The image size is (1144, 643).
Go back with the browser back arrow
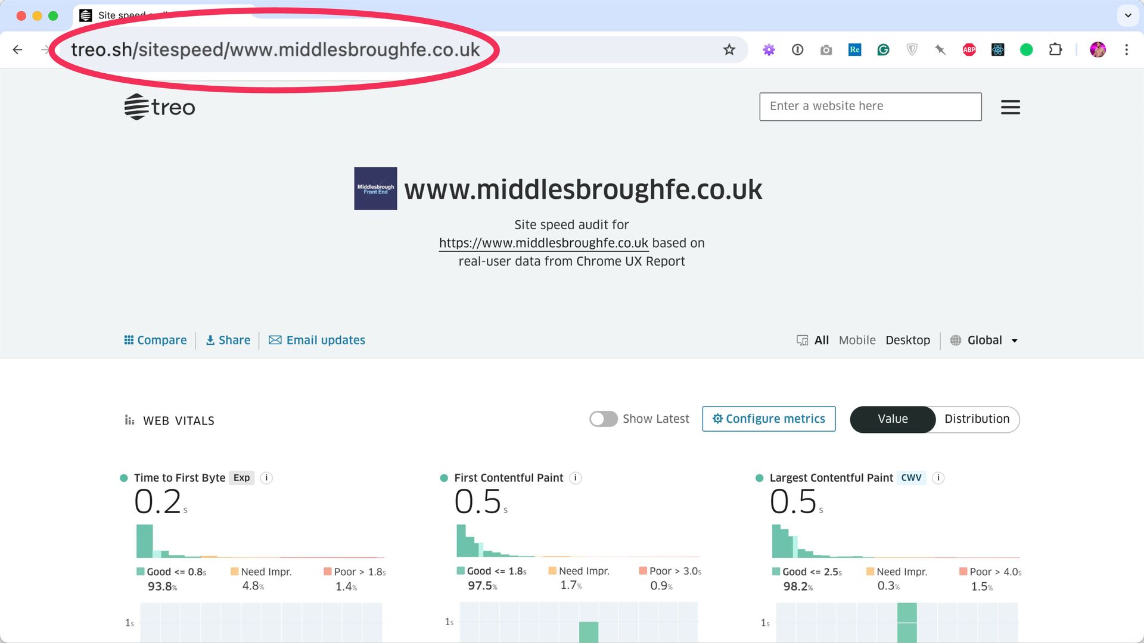pos(18,49)
